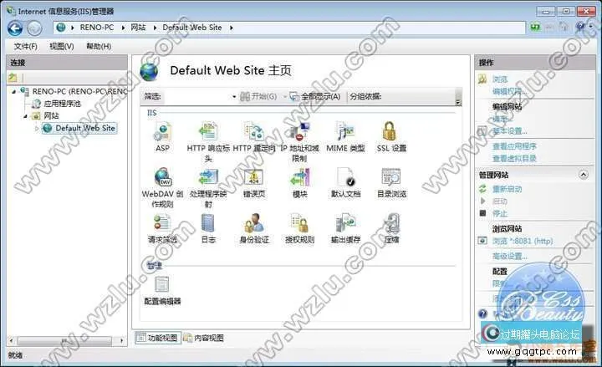
Task: Switch to 内容视图 tab
Action: coord(204,338)
